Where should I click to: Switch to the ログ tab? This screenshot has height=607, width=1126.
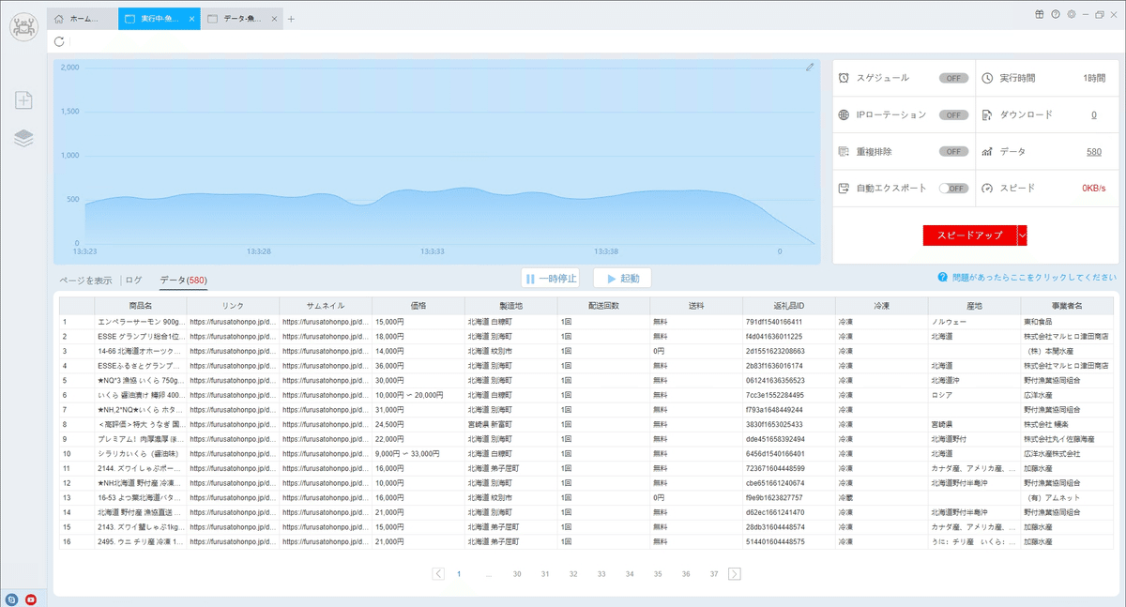[x=134, y=280]
